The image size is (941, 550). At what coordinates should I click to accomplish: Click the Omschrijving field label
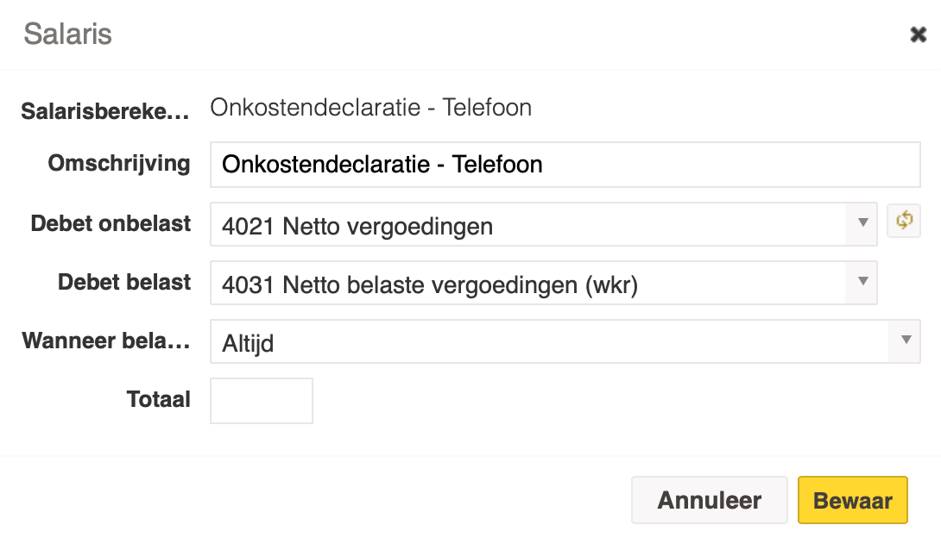click(119, 164)
